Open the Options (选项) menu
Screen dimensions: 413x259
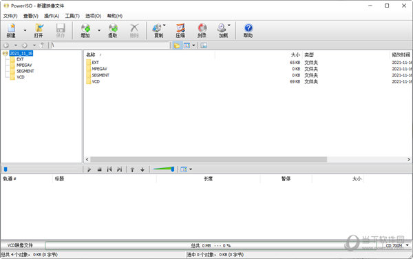(x=93, y=16)
